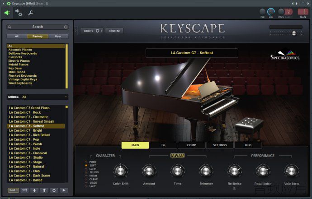
Task: Go to the next patch with the down arrow
Action: (x=34, y=190)
